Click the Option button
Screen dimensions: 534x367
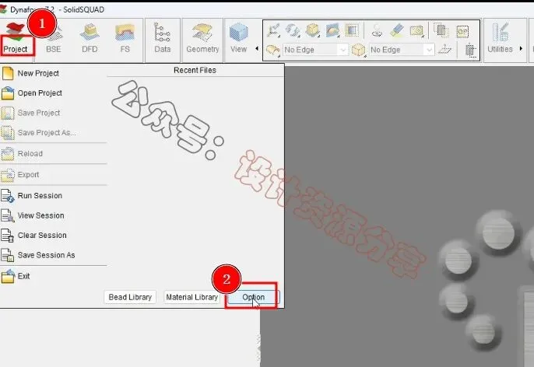tap(254, 297)
